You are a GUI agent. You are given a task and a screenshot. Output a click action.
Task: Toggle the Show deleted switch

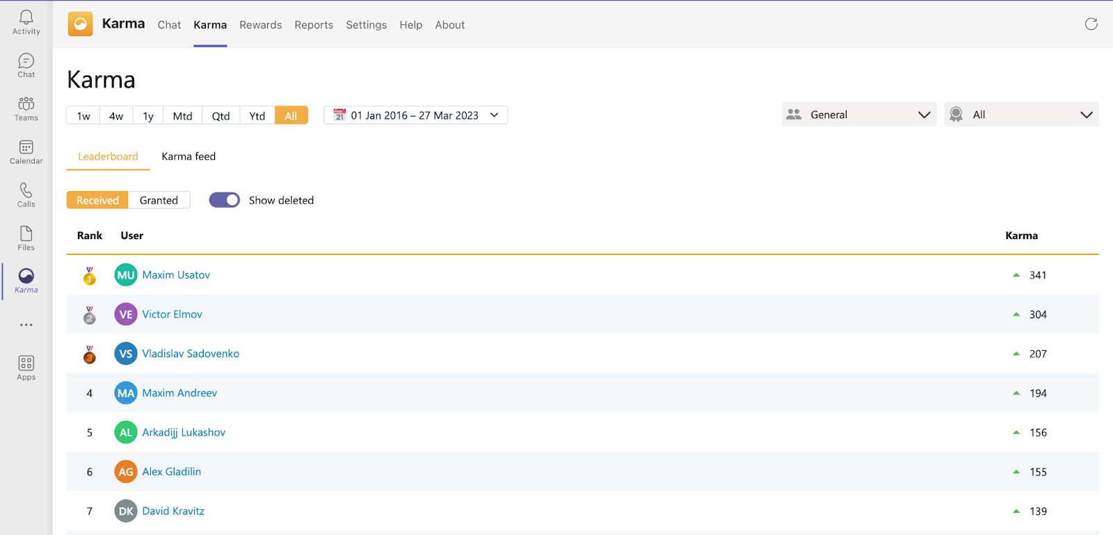[225, 200]
